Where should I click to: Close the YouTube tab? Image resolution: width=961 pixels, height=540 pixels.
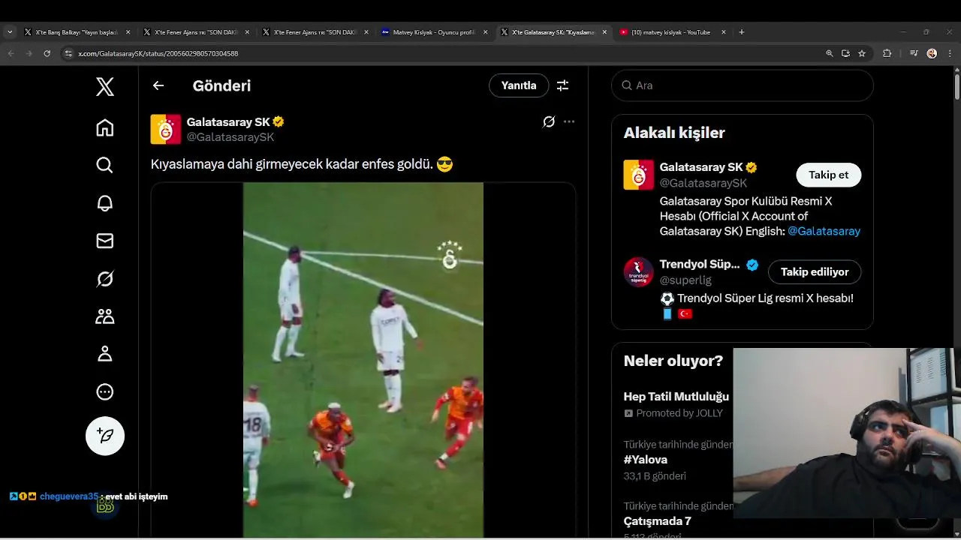coord(724,32)
